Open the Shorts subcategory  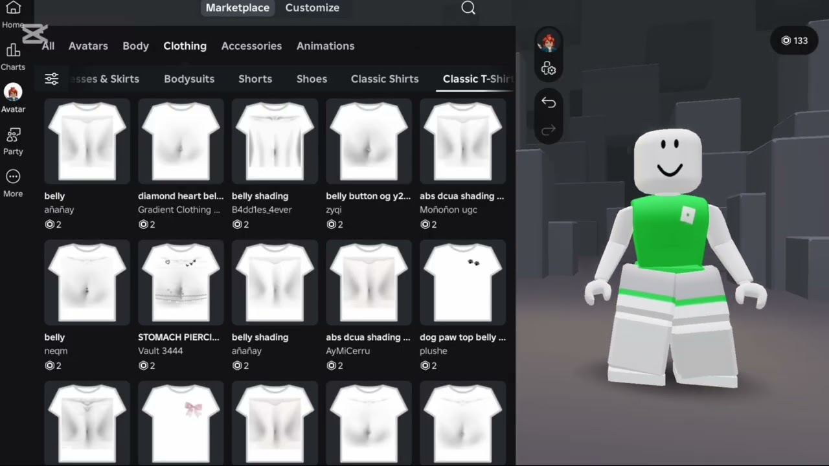tap(255, 79)
